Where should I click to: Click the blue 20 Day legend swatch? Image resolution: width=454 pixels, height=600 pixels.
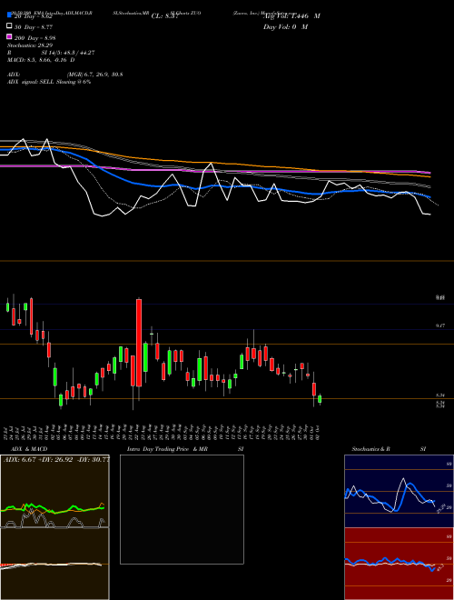click(x=10, y=15)
